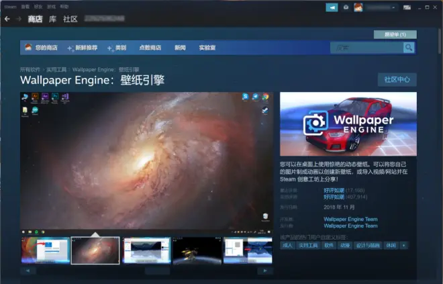Click the plus button to add tags

pyautogui.click(x=404, y=245)
